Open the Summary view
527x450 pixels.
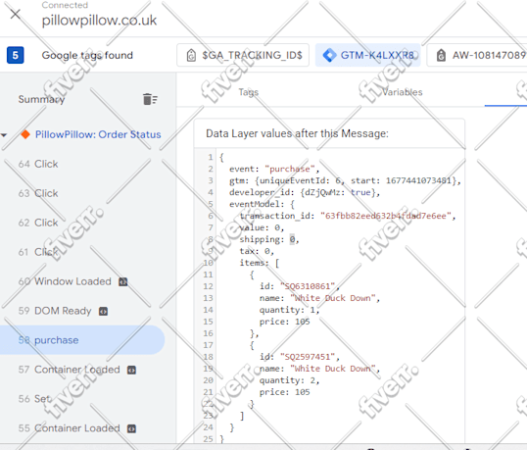(x=41, y=99)
